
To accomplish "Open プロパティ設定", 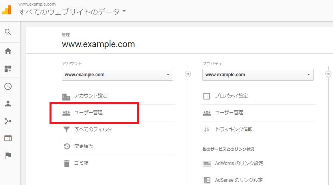I will click(231, 96).
